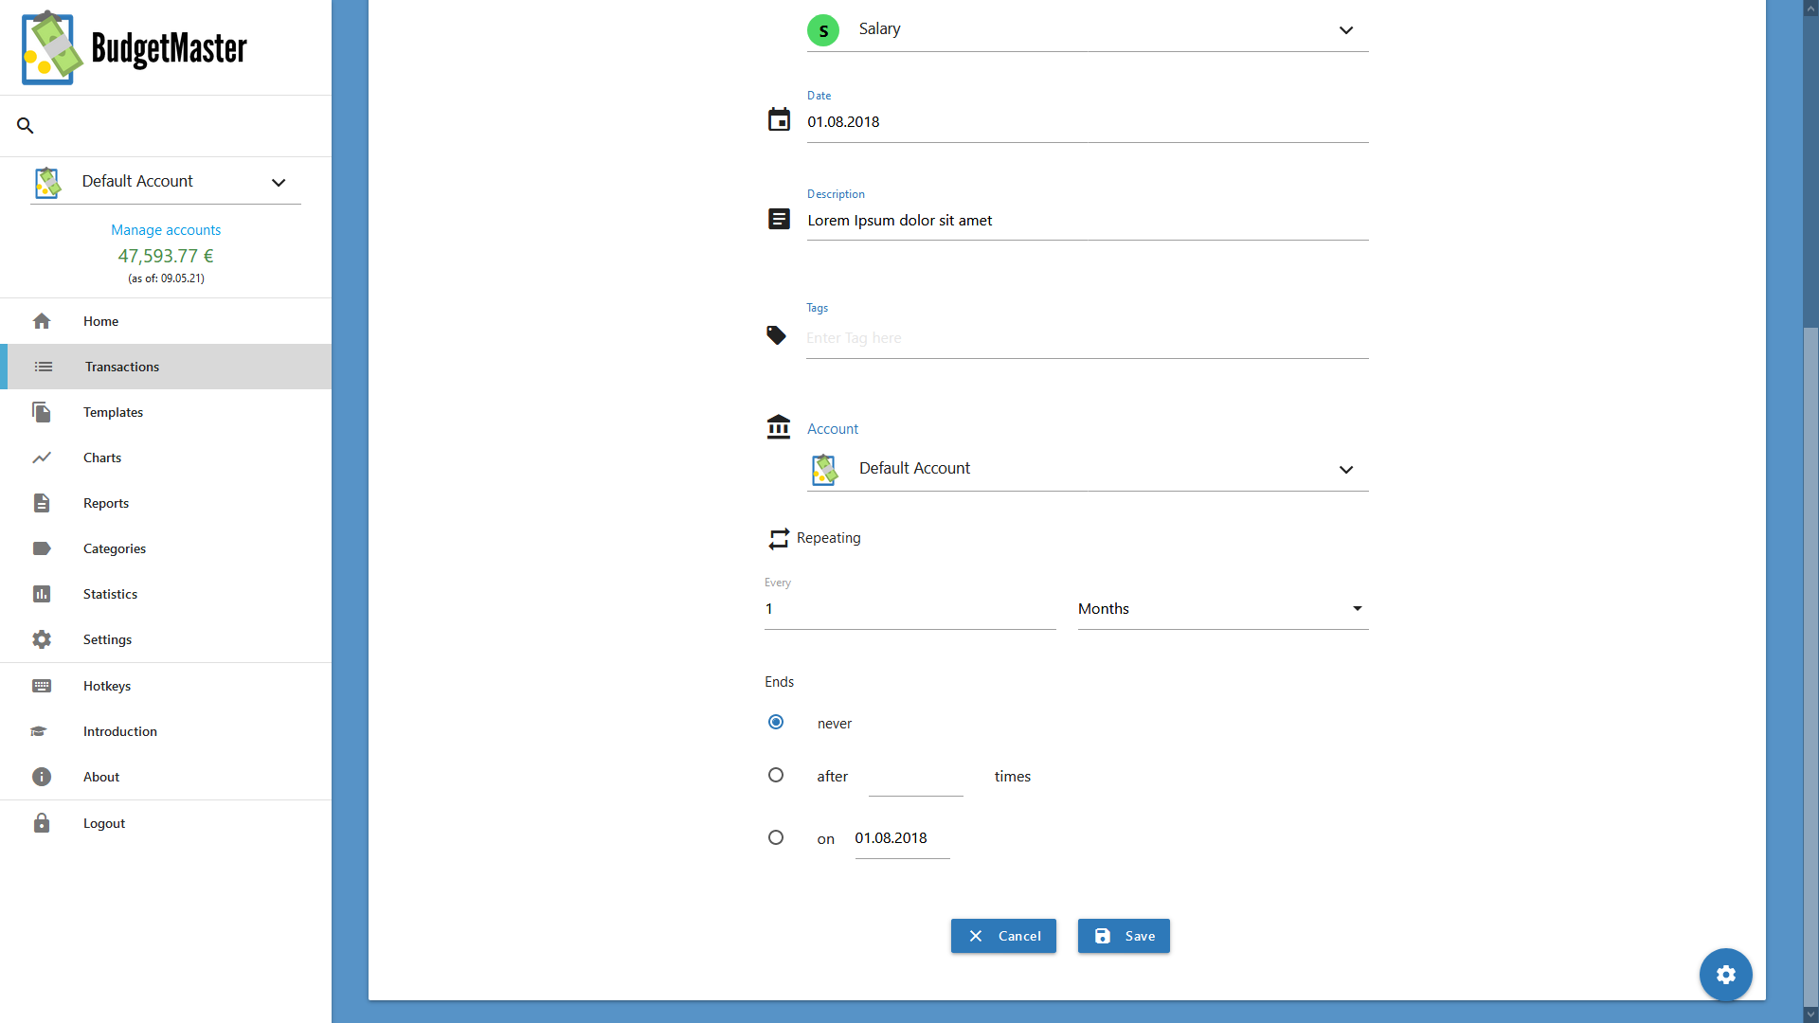
Task: Click the Cancel button
Action: tap(1003, 936)
